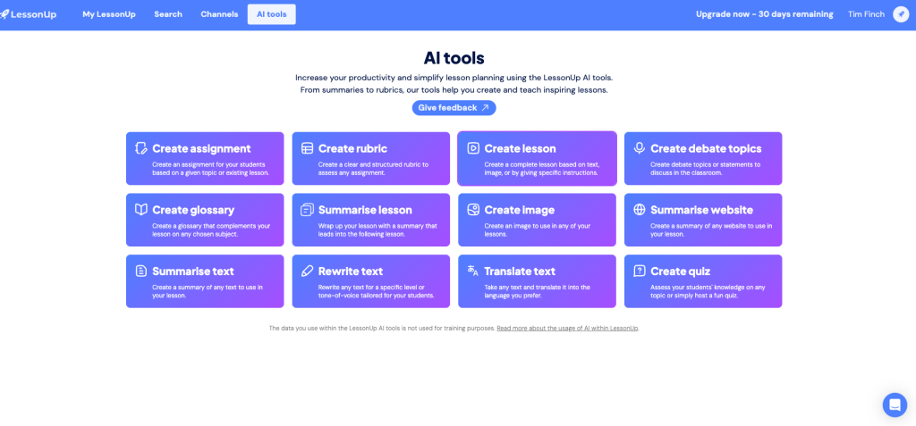This screenshot has height=426, width=916.
Task: Click the LessonUp logo icon
Action: coord(4,14)
